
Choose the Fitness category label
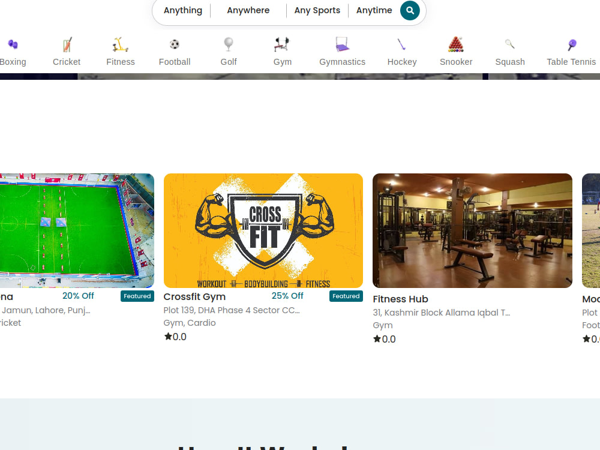(x=121, y=62)
